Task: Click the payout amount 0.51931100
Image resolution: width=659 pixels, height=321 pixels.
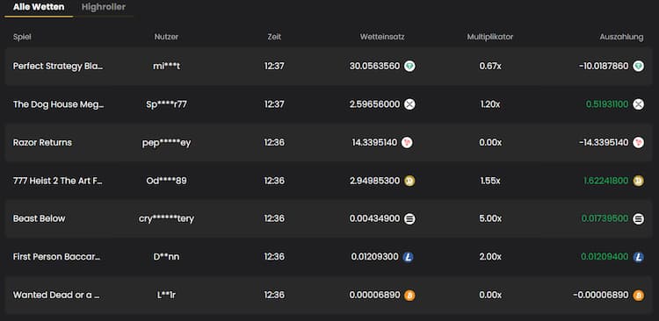Action: click(x=608, y=104)
